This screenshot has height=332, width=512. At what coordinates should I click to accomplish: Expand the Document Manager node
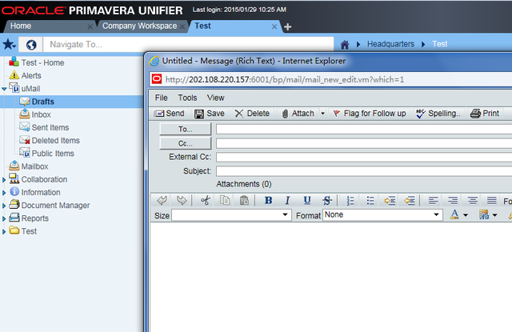(x=4, y=206)
